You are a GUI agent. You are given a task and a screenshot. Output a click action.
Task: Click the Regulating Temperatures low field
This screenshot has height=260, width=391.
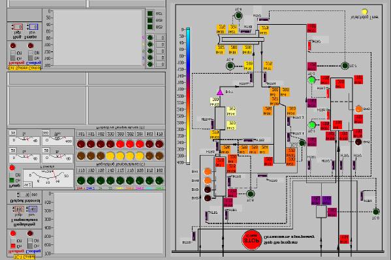coord(33,209)
